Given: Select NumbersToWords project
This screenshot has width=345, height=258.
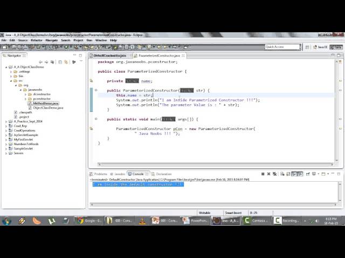Looking at the screenshot, I should (x=24, y=144).
